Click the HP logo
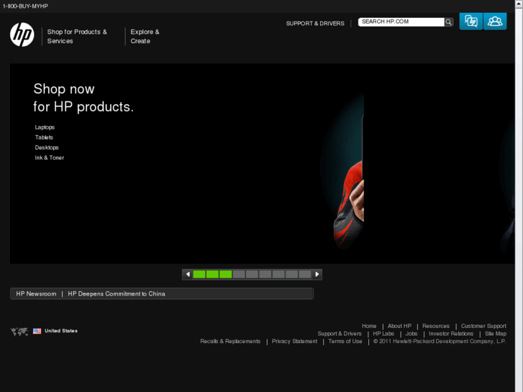 [22, 35]
